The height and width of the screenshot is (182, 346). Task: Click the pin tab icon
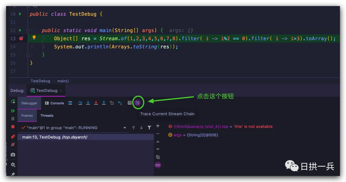[x=13, y=174]
